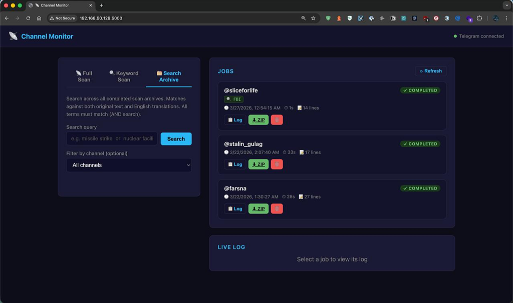
Task: Download ZIP for the @sliceforlife job
Action: [x=259, y=120]
